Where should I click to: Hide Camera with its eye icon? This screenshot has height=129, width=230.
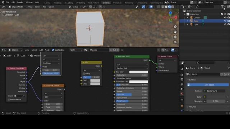(225, 18)
